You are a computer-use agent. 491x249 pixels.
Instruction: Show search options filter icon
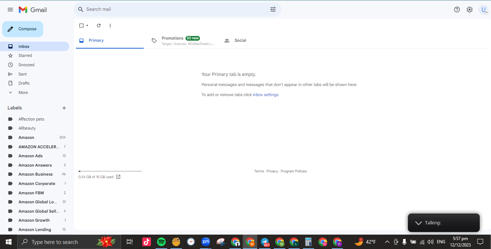[x=273, y=9]
